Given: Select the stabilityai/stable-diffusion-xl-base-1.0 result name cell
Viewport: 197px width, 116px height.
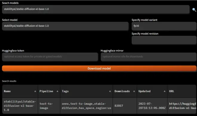Looking at the screenshot, I should tap(20, 106).
